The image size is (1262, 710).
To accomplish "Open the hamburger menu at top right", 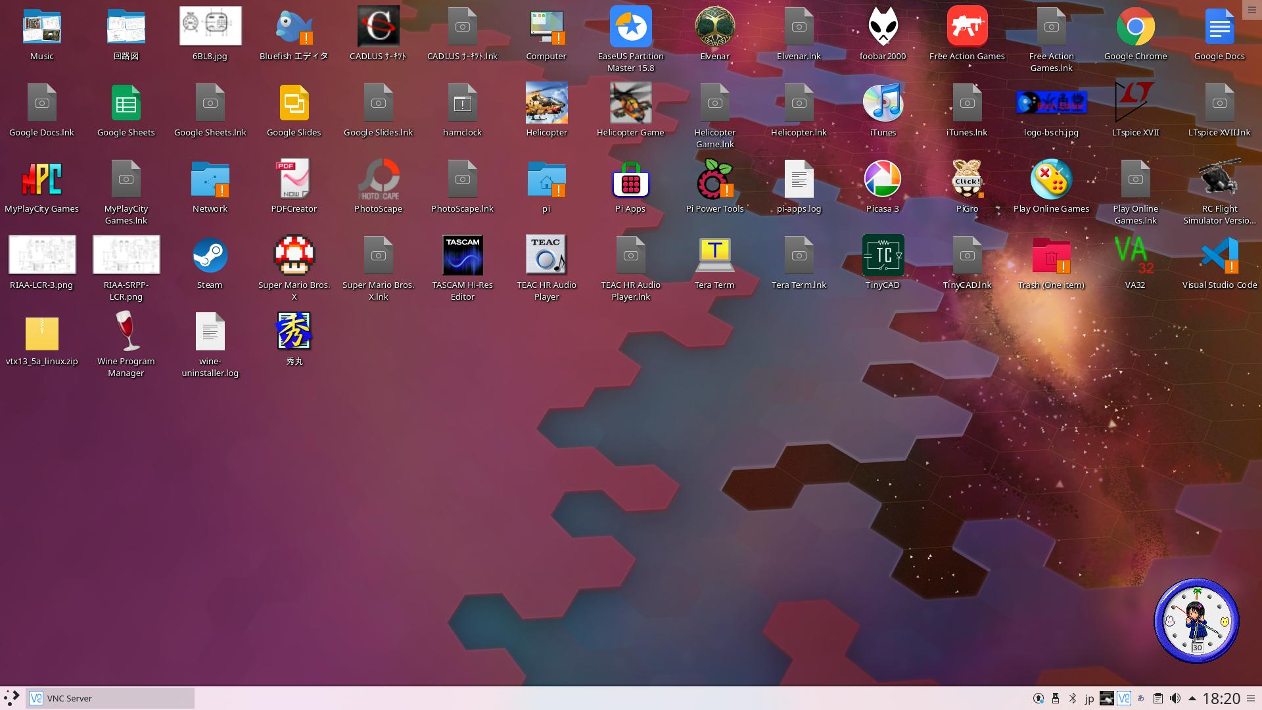I will 1251,9.
